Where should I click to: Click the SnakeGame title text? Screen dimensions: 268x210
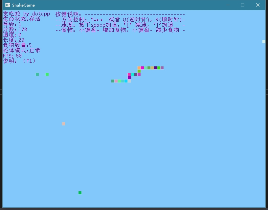[x=23, y=5]
